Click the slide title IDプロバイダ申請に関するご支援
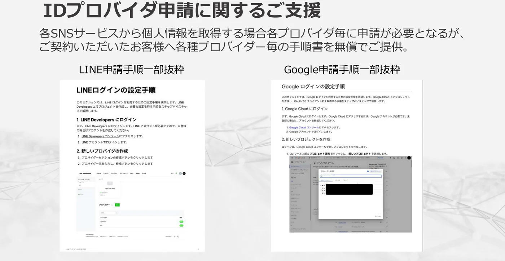The height and width of the screenshot is (261, 505). (x=182, y=11)
